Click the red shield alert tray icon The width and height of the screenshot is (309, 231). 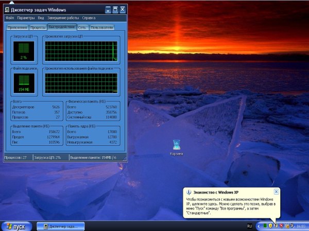point(282,225)
